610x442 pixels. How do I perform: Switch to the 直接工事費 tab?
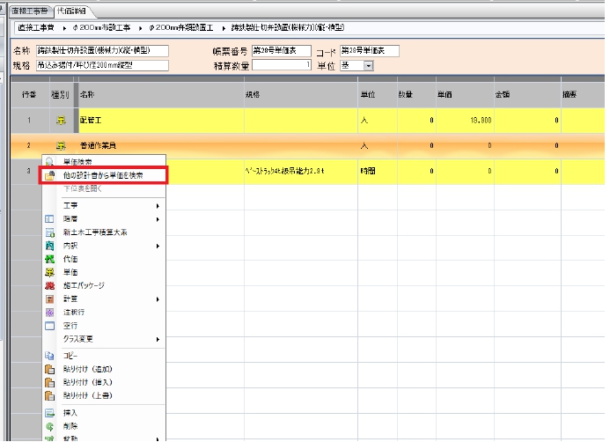point(26,11)
